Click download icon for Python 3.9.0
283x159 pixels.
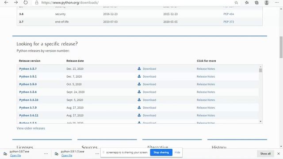tap(139, 84)
